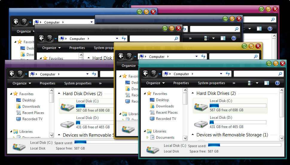This screenshot has width=290, height=165.
Task: Click System properties in purple window toolbar
Action: coord(78,84)
